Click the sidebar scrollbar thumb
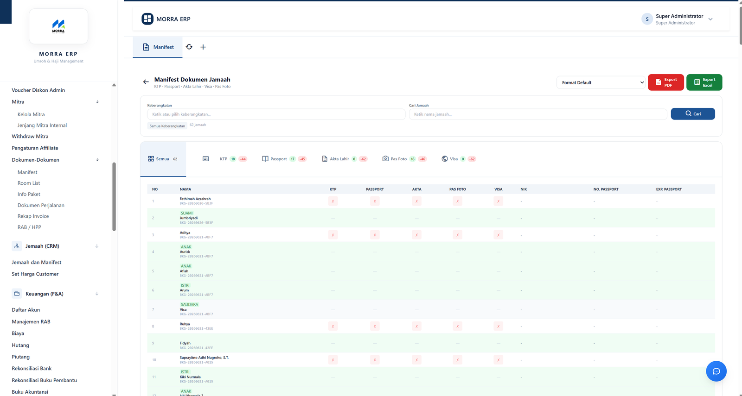The width and height of the screenshot is (742, 396). [114, 196]
